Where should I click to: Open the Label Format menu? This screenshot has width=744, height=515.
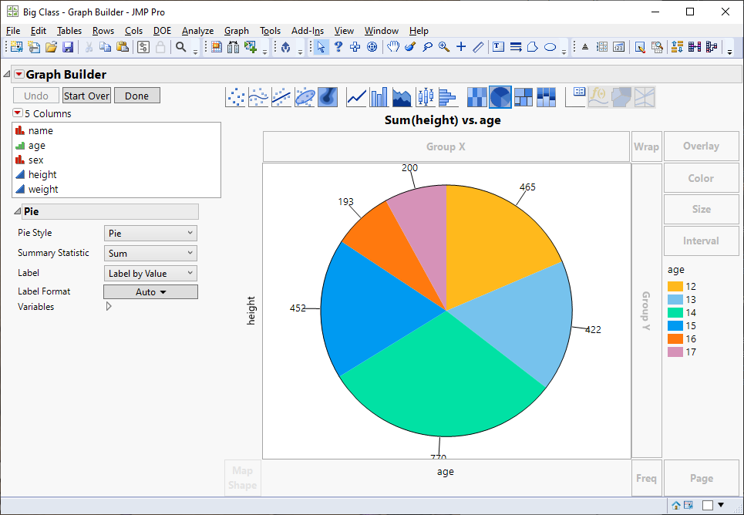(150, 291)
